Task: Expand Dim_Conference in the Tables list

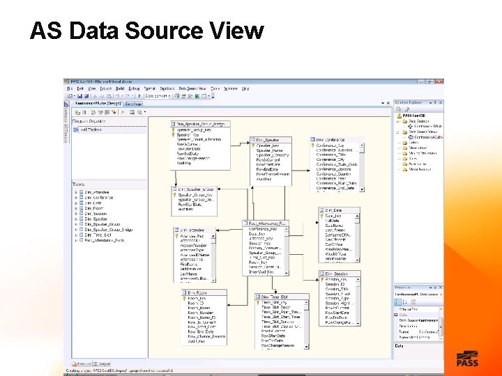Action: tap(76, 198)
